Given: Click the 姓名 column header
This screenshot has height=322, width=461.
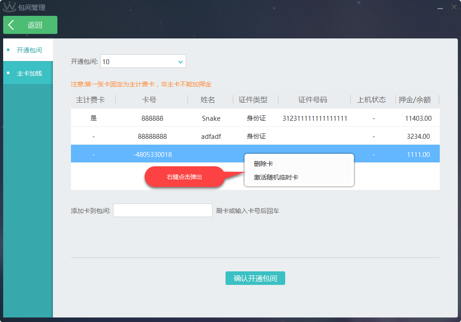Looking at the screenshot, I should coord(207,100).
